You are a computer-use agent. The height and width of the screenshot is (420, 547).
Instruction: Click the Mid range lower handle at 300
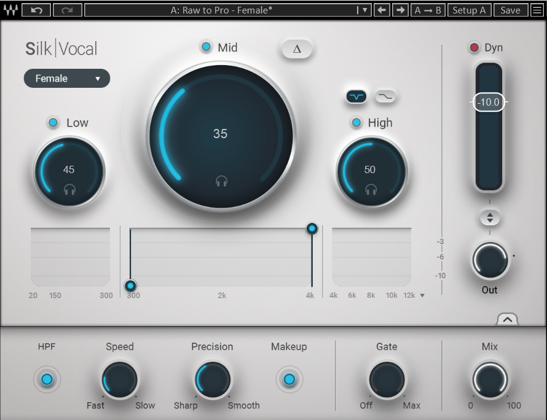pos(130,286)
